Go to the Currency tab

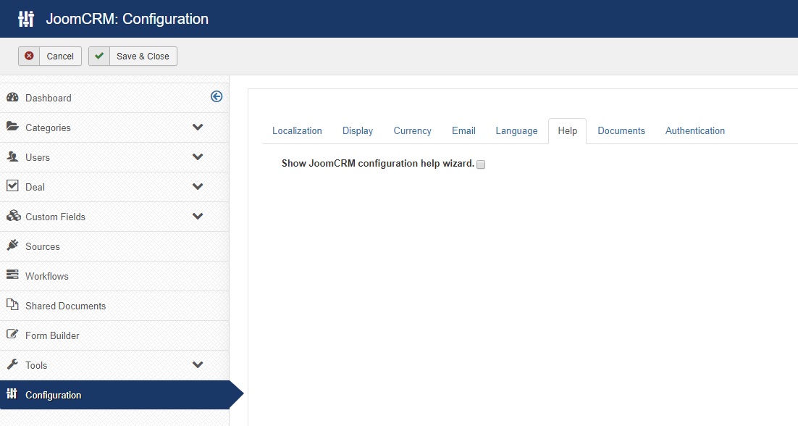412,131
